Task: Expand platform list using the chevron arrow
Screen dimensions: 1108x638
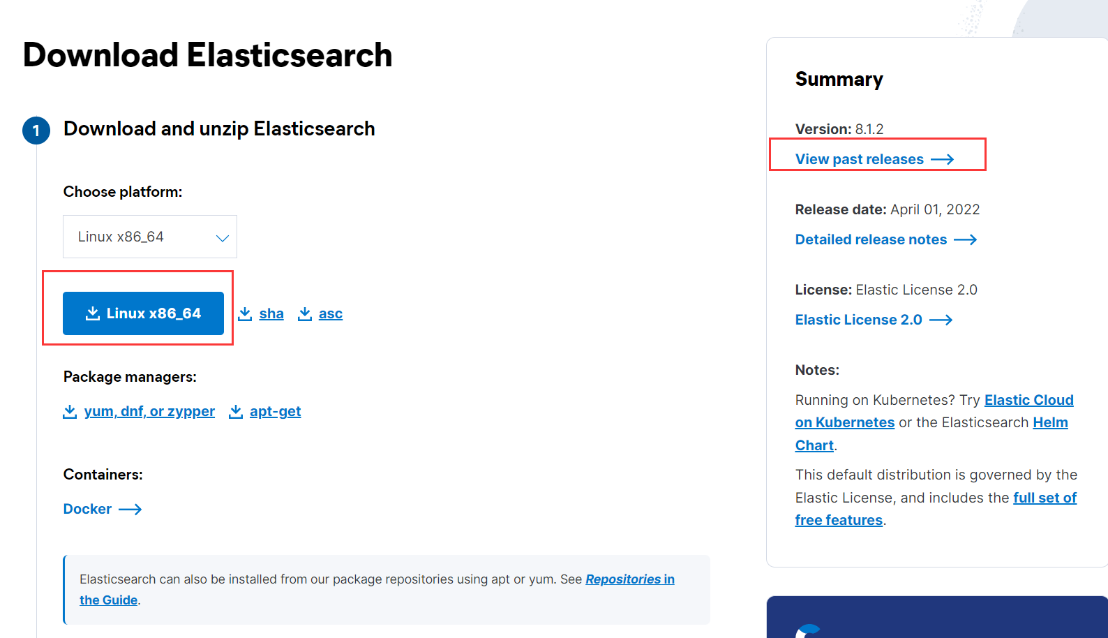Action: (223, 238)
